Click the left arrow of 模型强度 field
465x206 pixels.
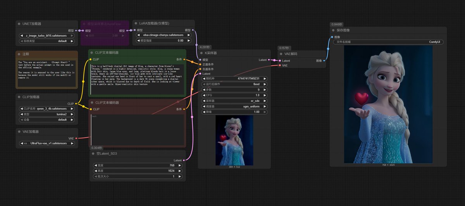tap(139, 41)
